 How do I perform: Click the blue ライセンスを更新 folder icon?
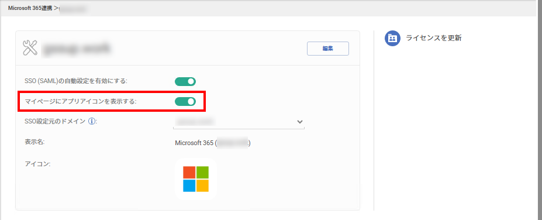tap(392, 38)
